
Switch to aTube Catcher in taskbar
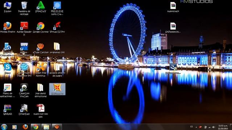[x=57, y=127]
